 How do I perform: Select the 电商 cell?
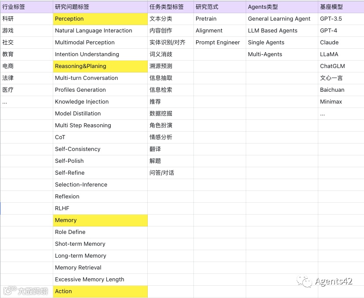click(26, 66)
